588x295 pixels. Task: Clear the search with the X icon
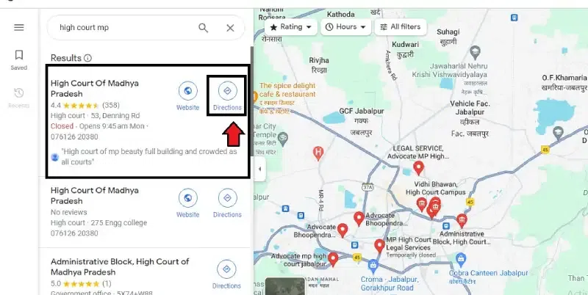coord(230,28)
